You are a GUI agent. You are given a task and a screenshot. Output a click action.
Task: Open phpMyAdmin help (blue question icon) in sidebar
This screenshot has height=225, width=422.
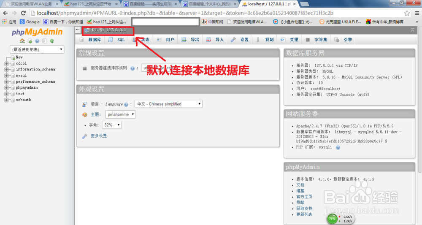pos(37,41)
